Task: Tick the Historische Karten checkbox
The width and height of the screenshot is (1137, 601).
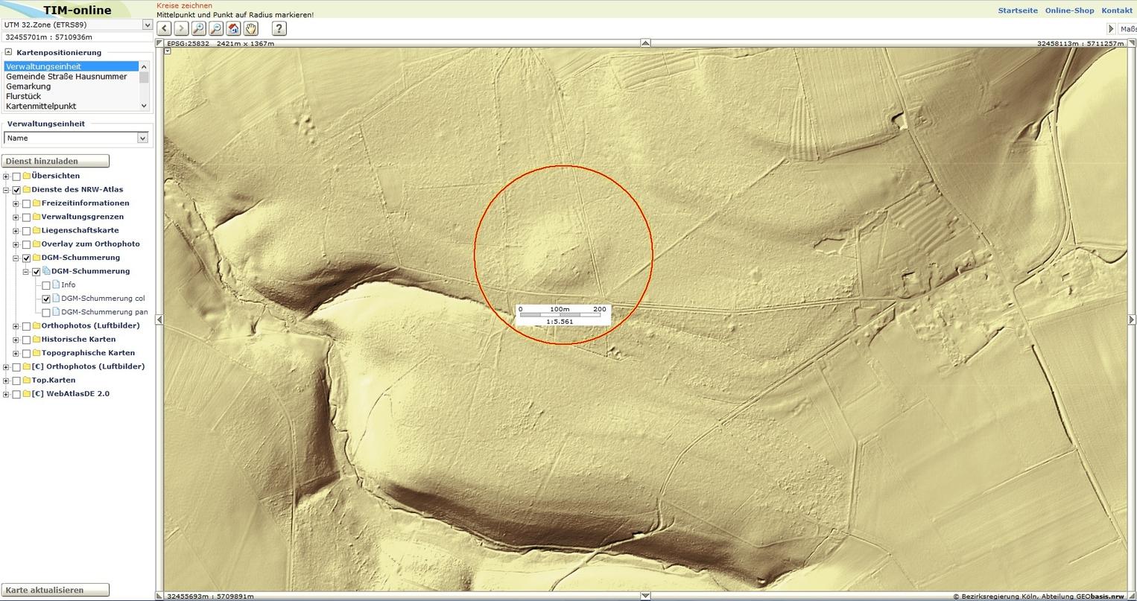Action: [26, 340]
